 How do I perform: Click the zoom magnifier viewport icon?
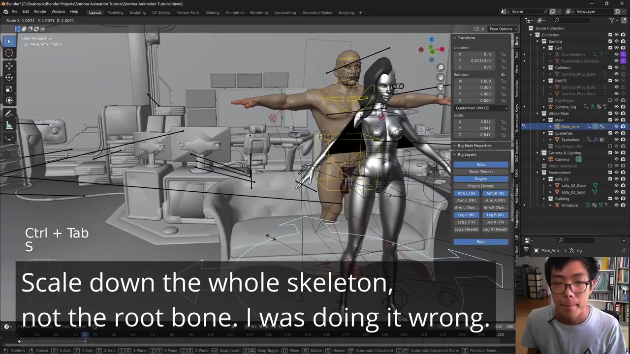pyautogui.click(x=441, y=67)
